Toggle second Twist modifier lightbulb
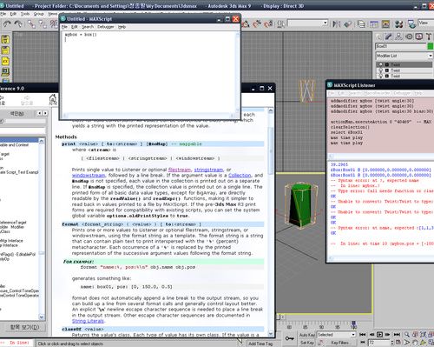The width and height of the screenshot is (434, 347). pyautogui.click(x=381, y=70)
